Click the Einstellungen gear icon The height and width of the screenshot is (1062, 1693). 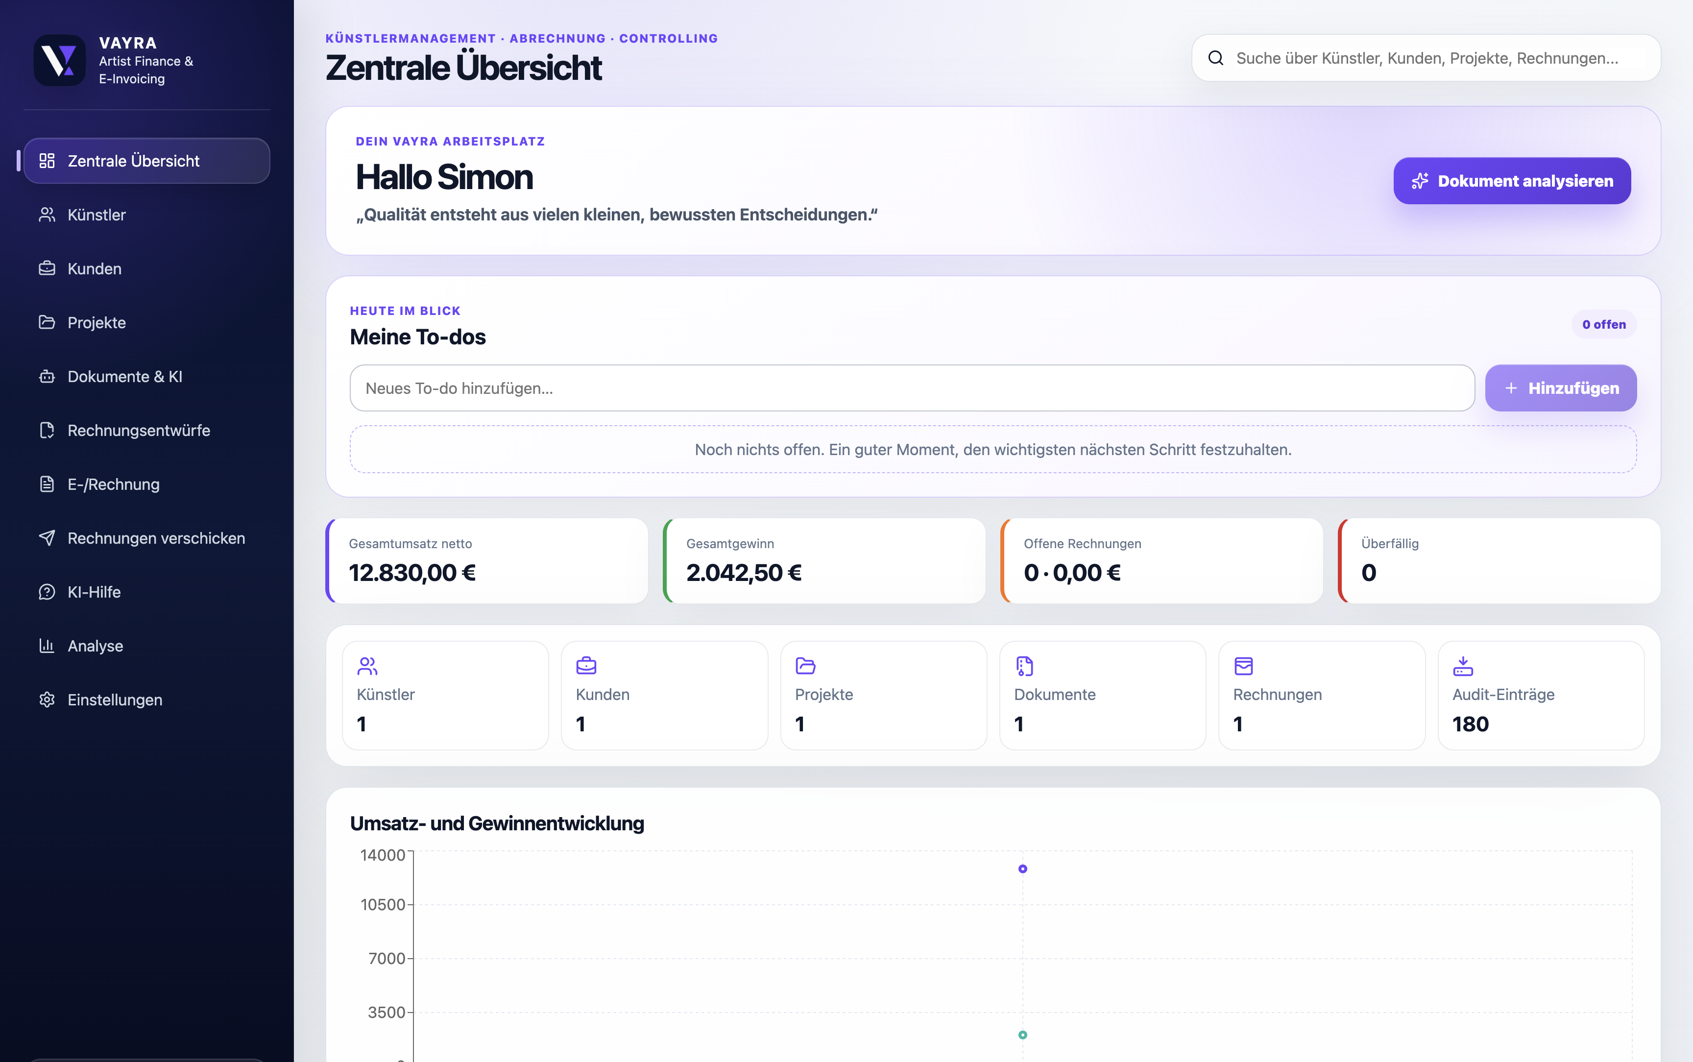47,700
